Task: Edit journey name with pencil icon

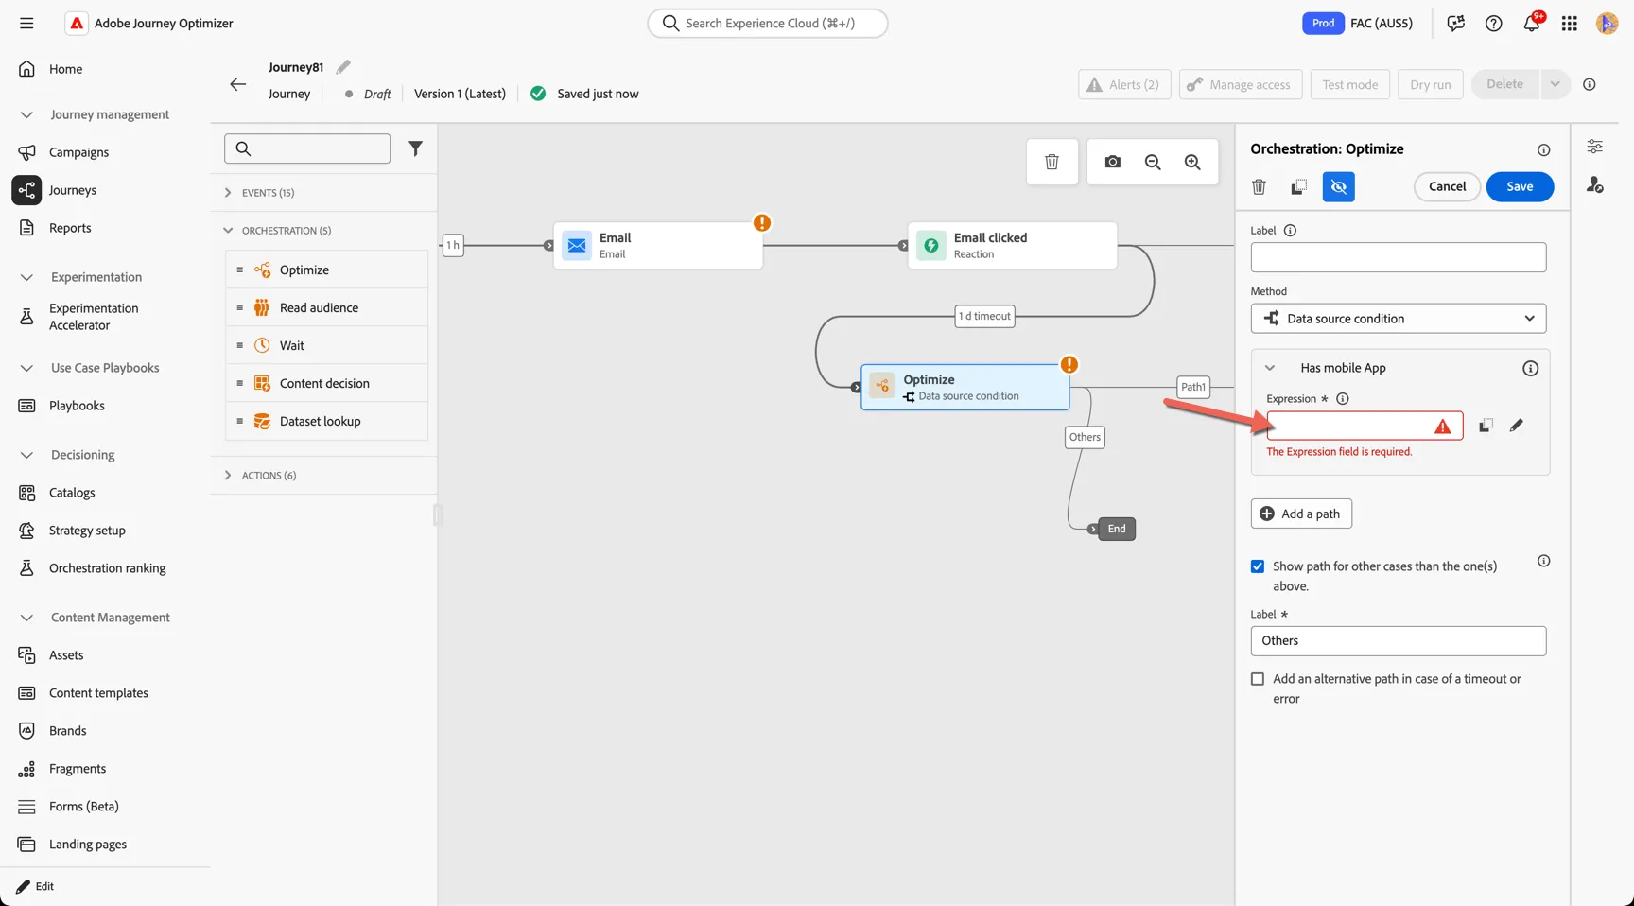Action: click(343, 67)
